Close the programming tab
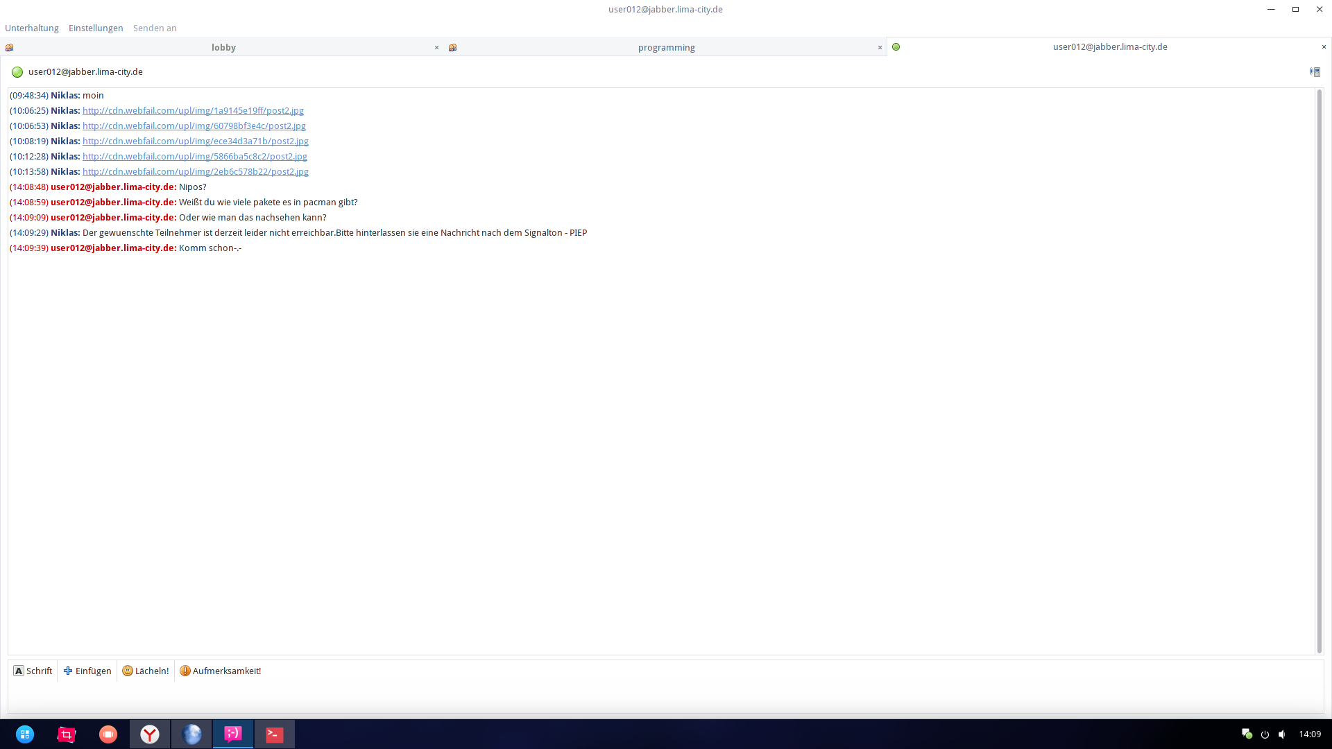The image size is (1332, 749). click(x=880, y=47)
